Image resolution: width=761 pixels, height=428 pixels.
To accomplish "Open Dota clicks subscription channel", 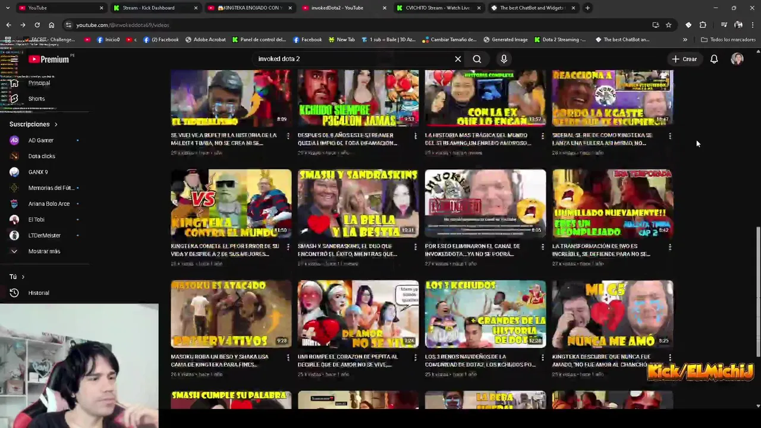I will coord(42,156).
